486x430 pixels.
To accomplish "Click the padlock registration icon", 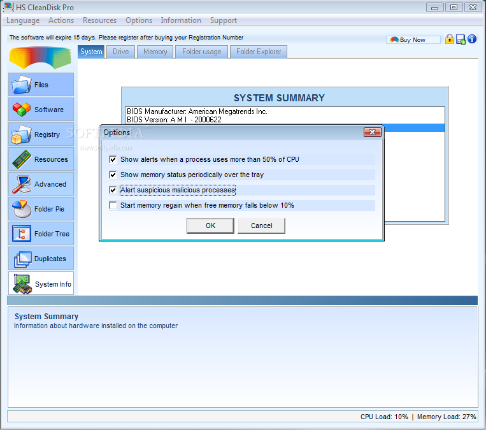I will tap(450, 39).
